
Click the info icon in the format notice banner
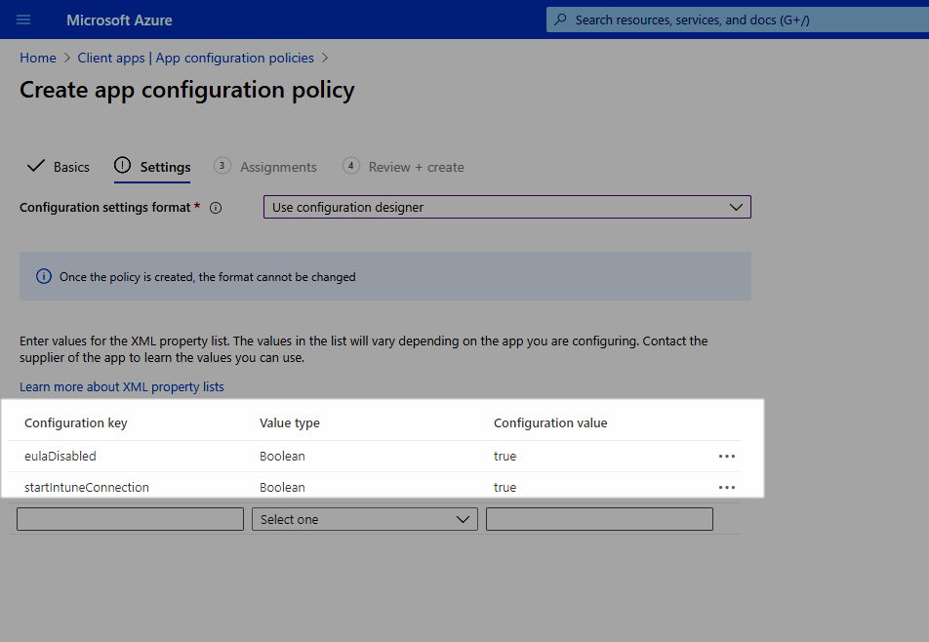[44, 276]
